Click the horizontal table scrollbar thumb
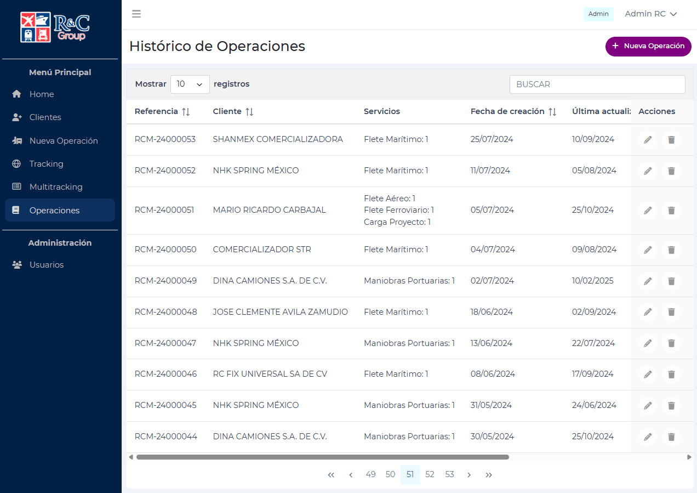The image size is (697, 493). (x=323, y=457)
